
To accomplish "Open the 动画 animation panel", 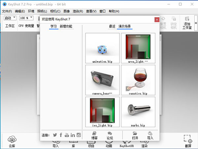I will [109, 144].
